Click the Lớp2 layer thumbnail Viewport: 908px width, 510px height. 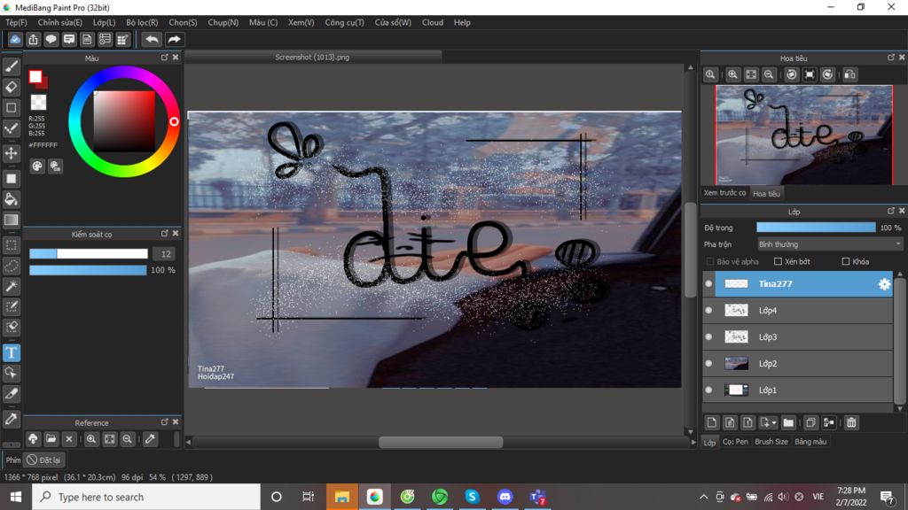tap(736, 364)
